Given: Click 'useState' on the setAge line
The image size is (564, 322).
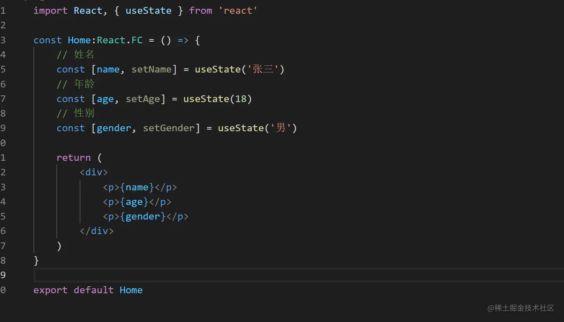Looking at the screenshot, I should (x=206, y=99).
